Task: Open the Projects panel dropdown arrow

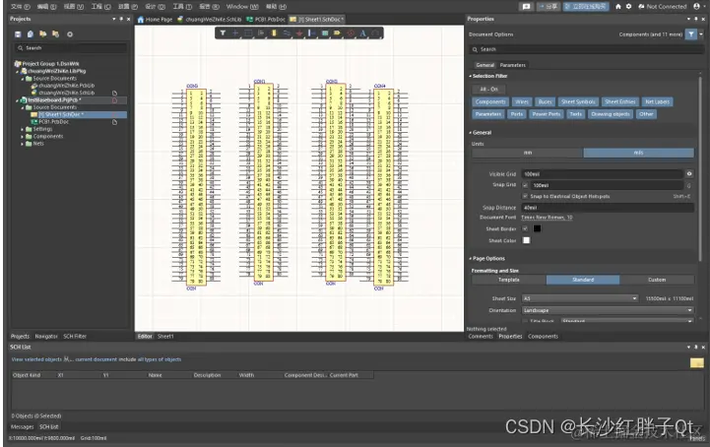Action: pos(113,19)
